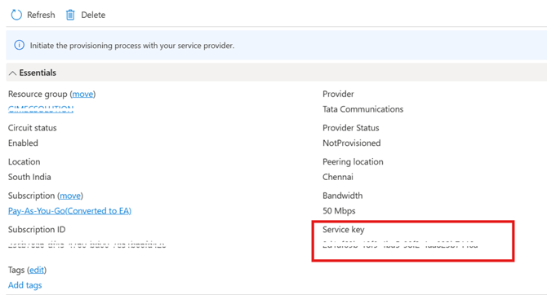Screen dimensions: 547x295
Task: Click the move link beside Resource group
Action: (82, 94)
